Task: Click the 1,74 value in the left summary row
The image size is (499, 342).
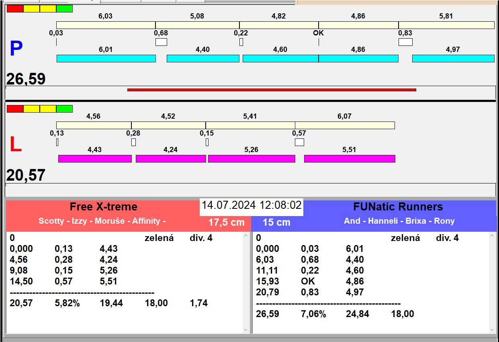Action: (x=199, y=303)
